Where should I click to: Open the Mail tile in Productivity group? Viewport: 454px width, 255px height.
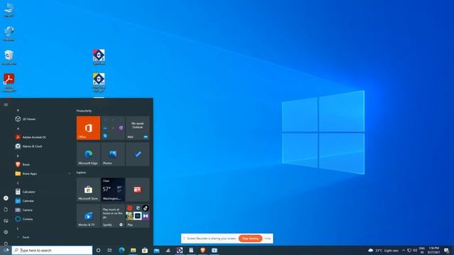[138, 128]
